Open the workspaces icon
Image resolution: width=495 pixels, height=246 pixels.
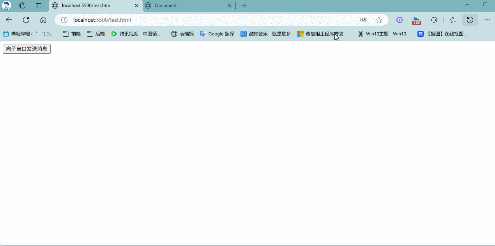click(x=22, y=5)
